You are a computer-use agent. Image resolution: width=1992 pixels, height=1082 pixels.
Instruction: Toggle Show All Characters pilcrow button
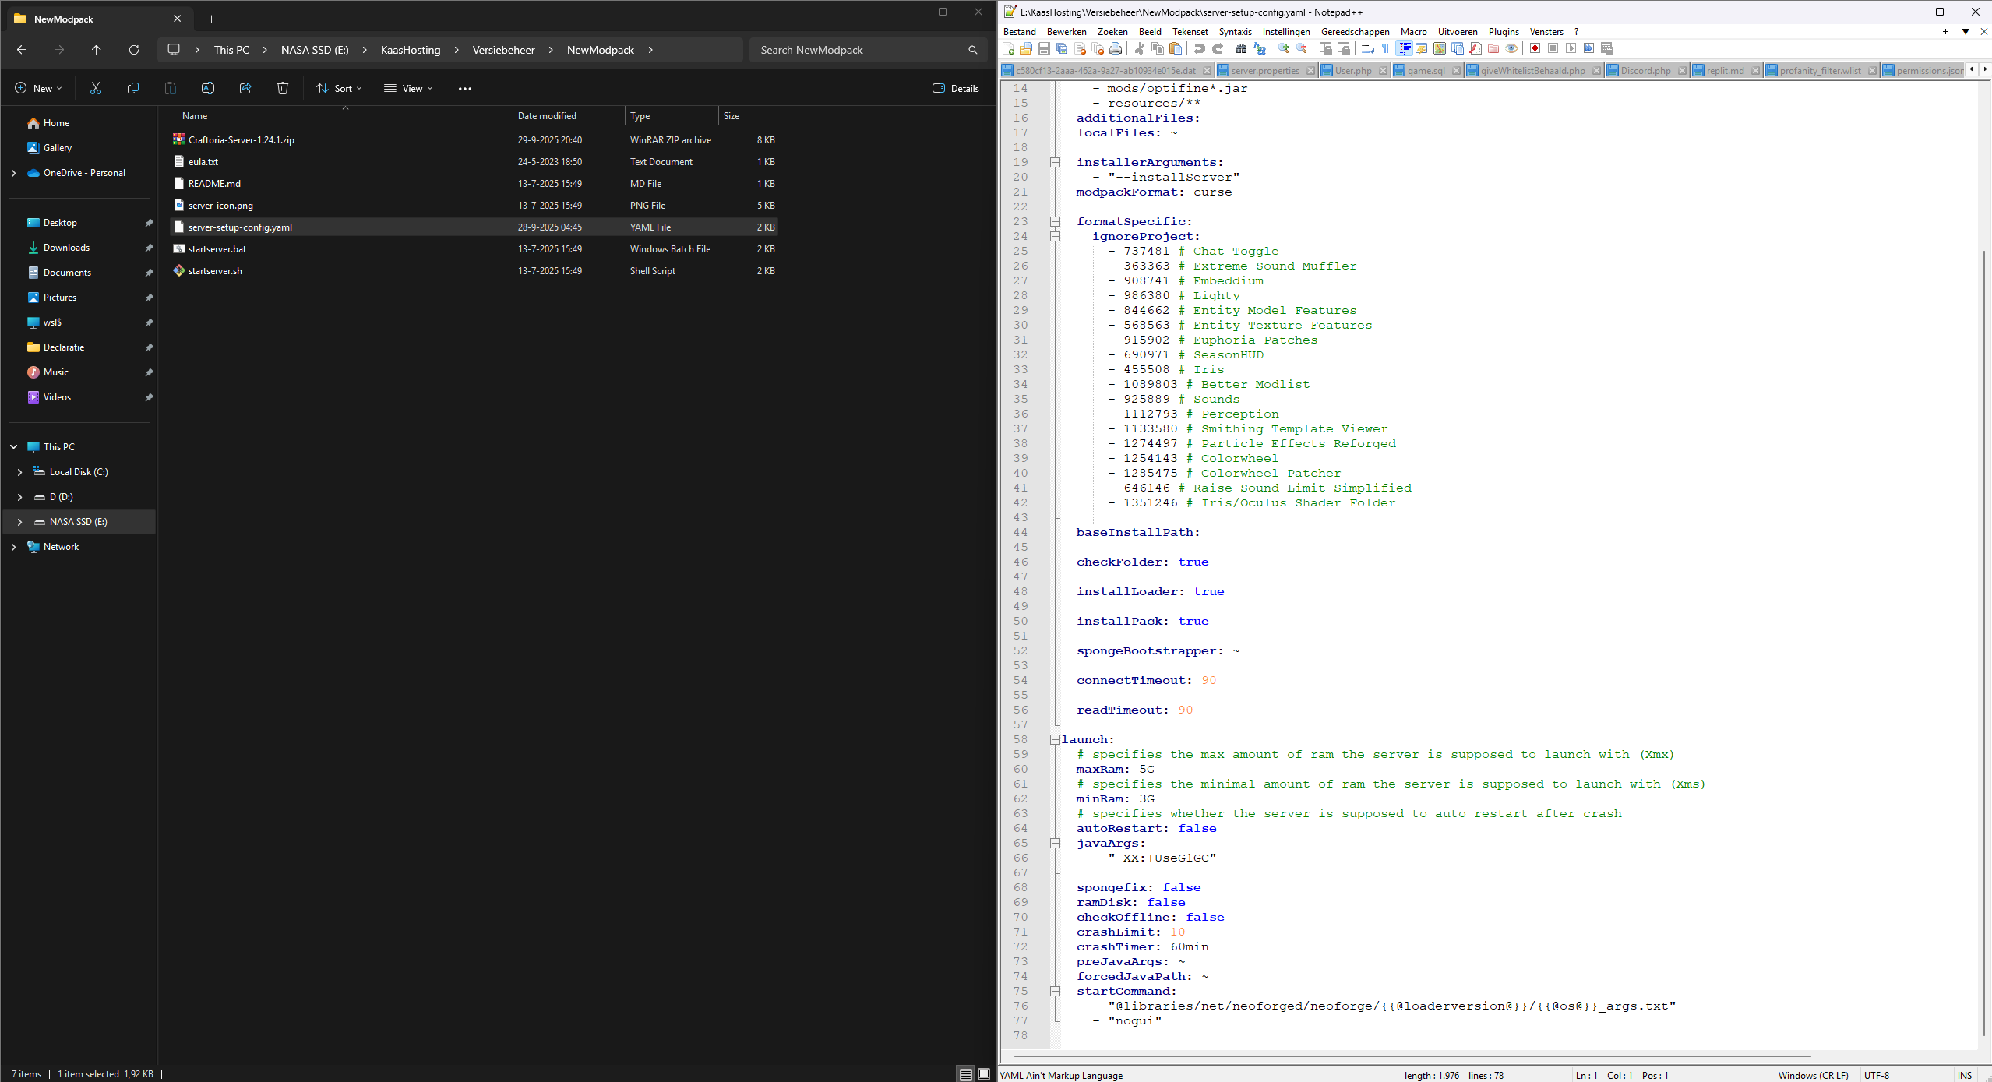1385,48
